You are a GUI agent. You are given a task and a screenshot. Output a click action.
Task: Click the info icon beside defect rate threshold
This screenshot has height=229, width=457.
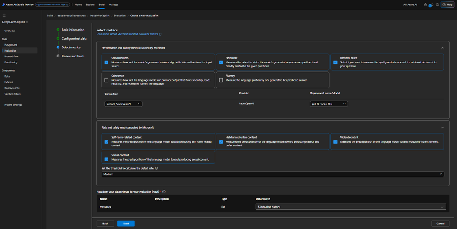click(157, 168)
